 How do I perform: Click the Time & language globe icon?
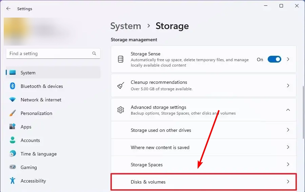[x=13, y=153]
